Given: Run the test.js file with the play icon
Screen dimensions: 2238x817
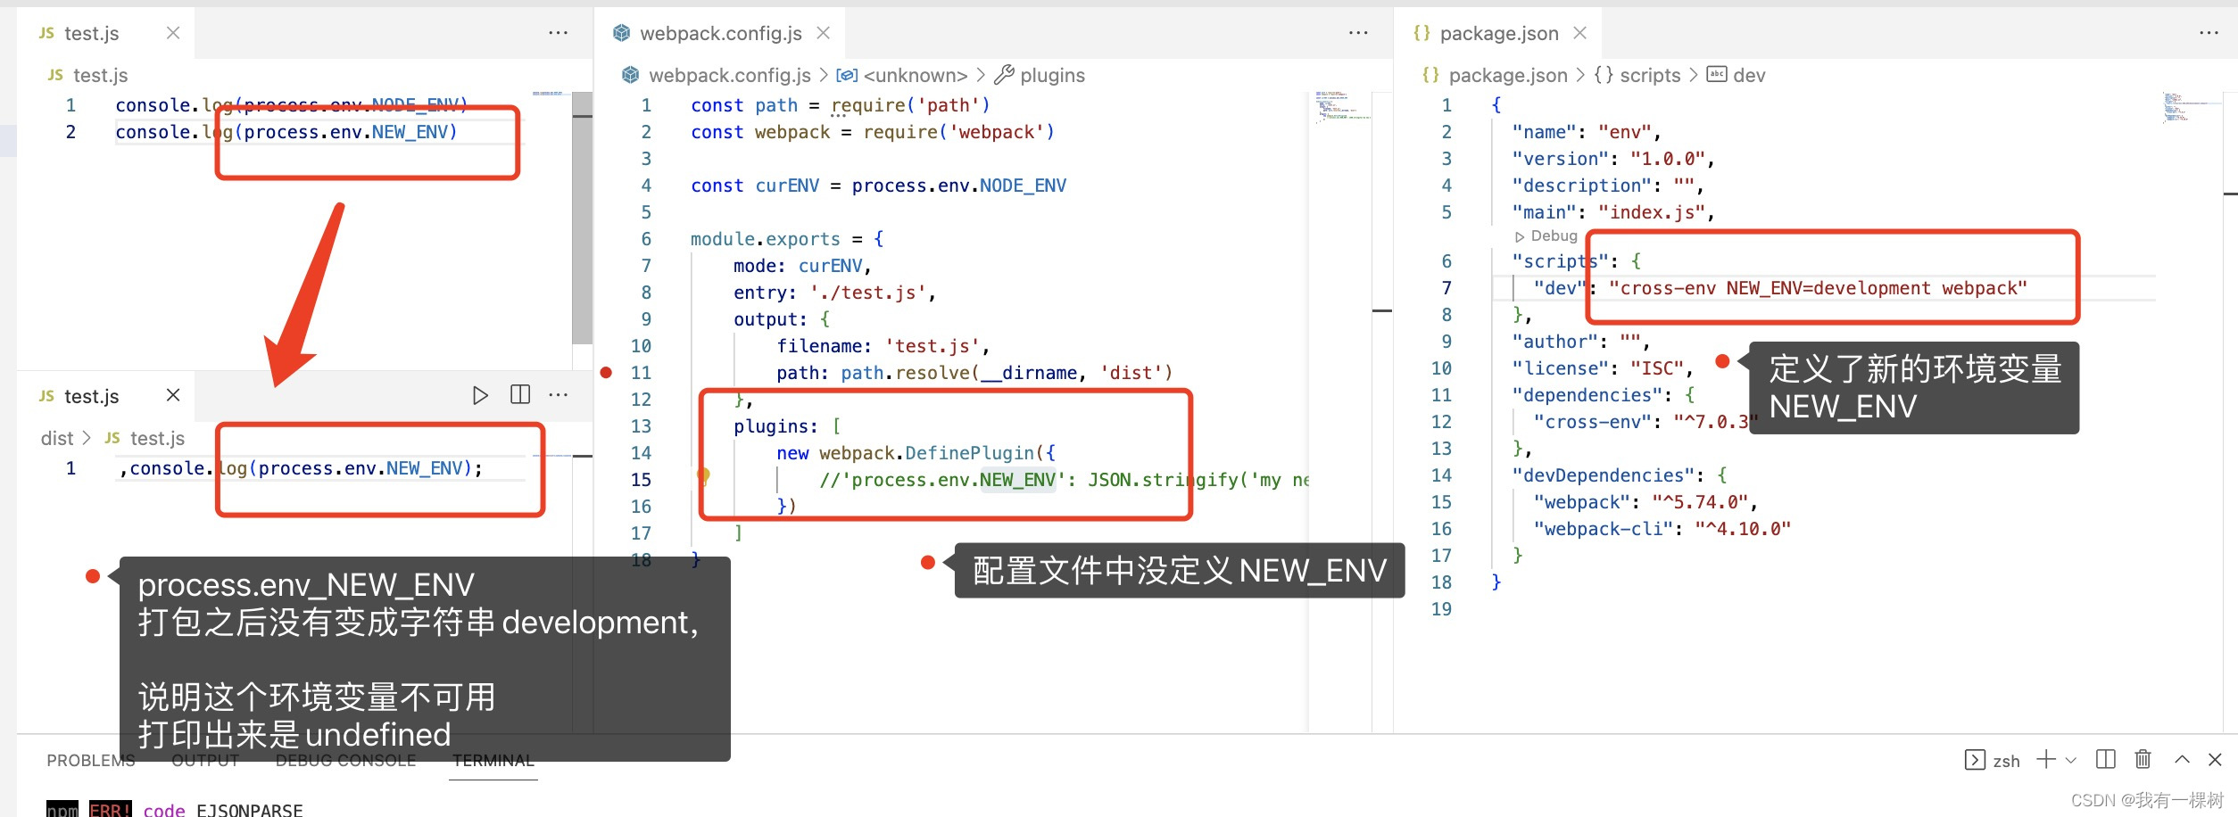Looking at the screenshot, I should pyautogui.click(x=482, y=394).
